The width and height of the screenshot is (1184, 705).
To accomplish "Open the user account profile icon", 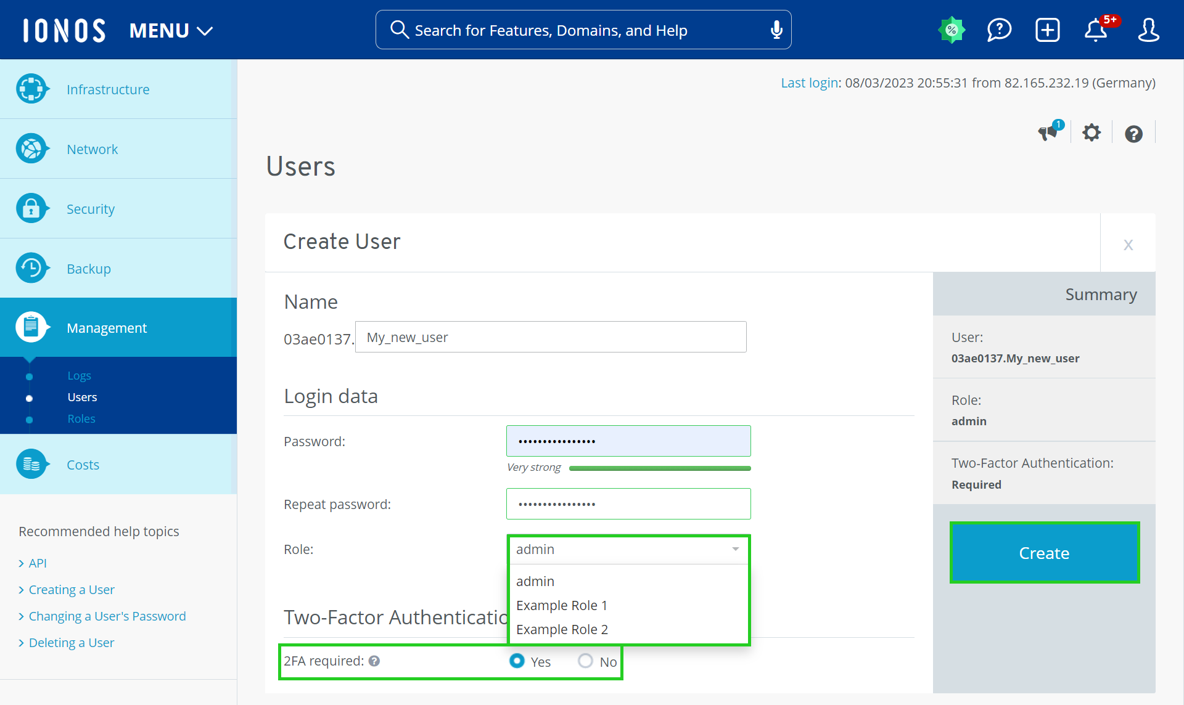I will (1148, 30).
